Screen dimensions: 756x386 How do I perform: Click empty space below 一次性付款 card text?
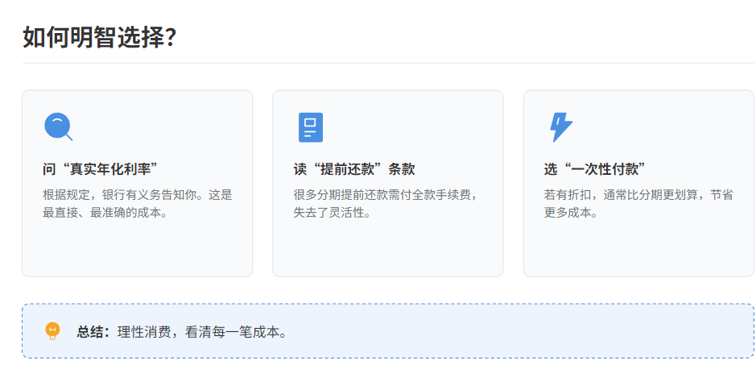tap(638, 248)
